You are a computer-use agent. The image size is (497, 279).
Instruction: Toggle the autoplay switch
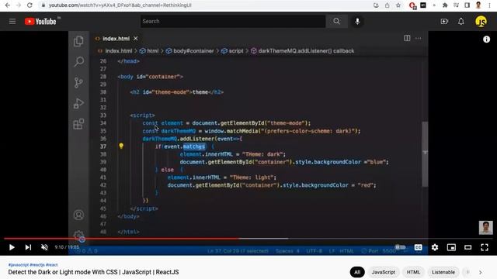tap(400, 247)
